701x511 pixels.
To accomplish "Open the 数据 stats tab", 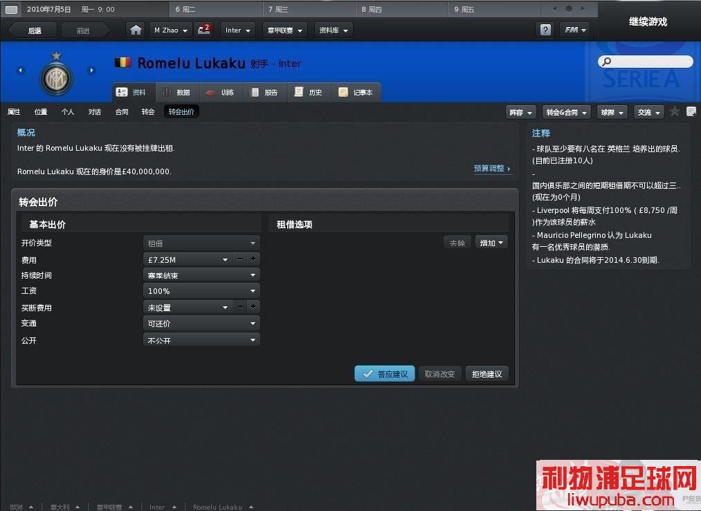I will tap(177, 93).
